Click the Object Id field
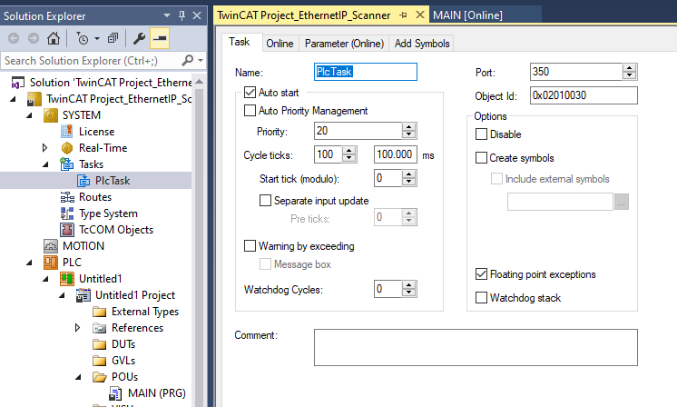Image resolution: width=677 pixels, height=407 pixels. click(584, 95)
